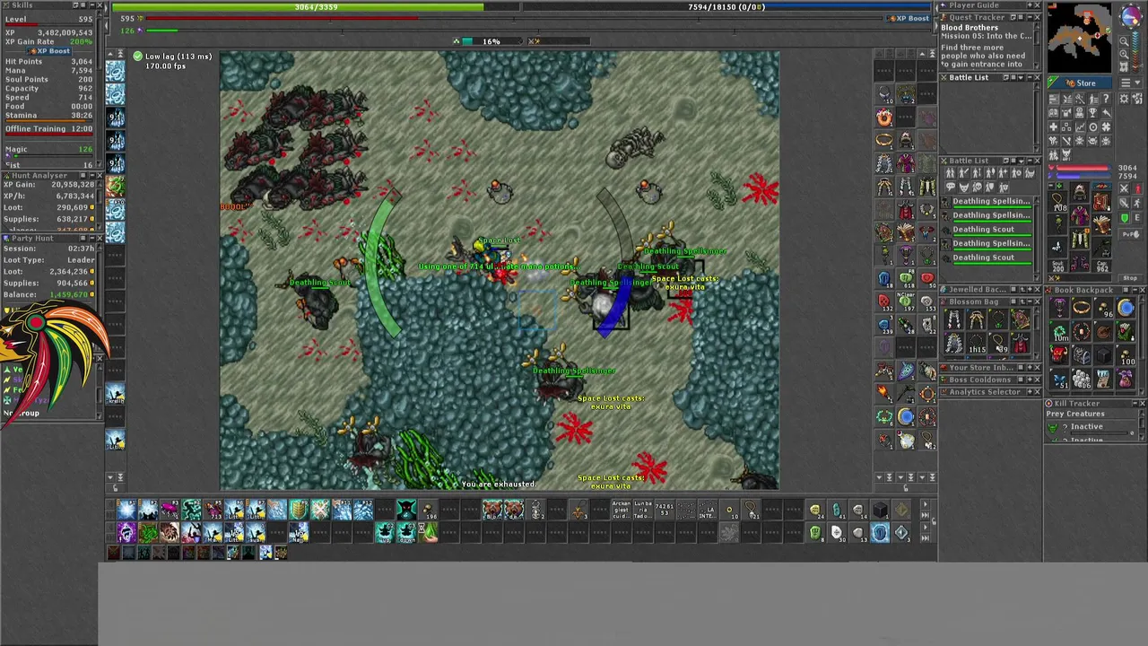Click the Low lag status indicator
This screenshot has height=646, width=1148.
tap(173, 57)
